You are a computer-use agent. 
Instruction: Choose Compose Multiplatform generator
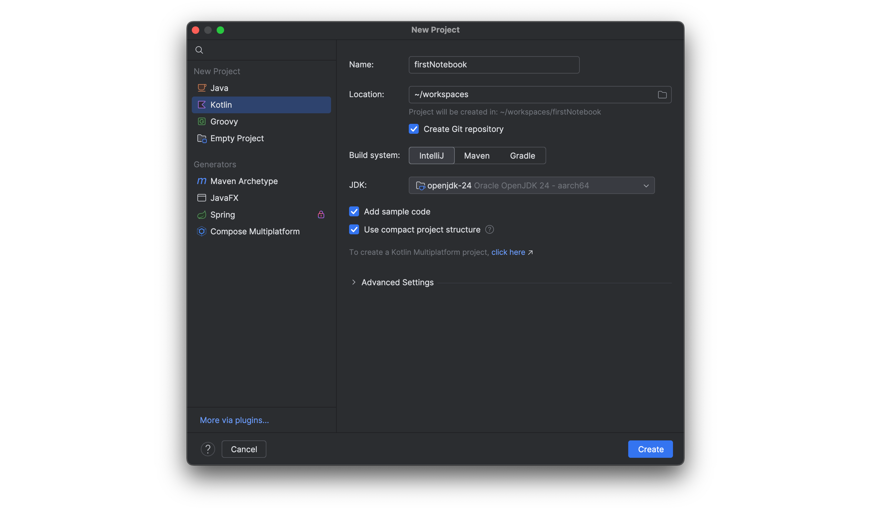click(x=261, y=231)
